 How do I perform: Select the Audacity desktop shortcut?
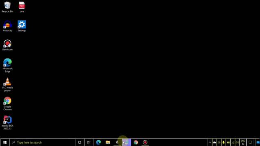(x=7, y=26)
